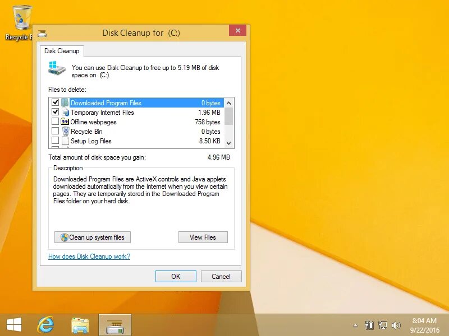Uncheck Downloaded Program Files
The image size is (449, 336).
pyautogui.click(x=55, y=102)
